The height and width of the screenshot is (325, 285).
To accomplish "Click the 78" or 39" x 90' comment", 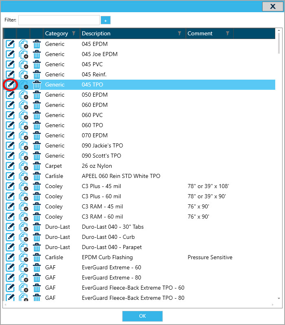I will click(x=207, y=196).
